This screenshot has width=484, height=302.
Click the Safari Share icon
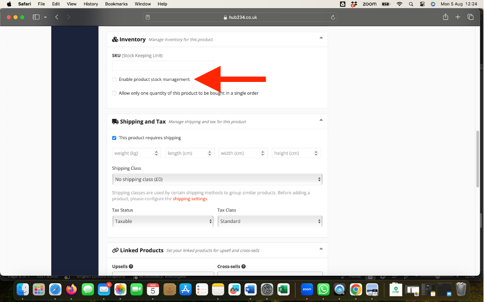[x=445, y=17]
